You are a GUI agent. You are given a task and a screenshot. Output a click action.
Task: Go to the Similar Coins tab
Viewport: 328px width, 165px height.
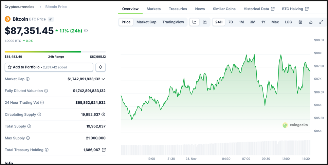click(x=224, y=9)
